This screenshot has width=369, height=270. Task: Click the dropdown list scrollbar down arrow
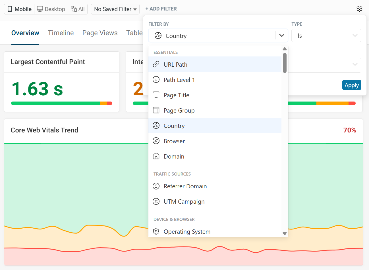click(285, 234)
